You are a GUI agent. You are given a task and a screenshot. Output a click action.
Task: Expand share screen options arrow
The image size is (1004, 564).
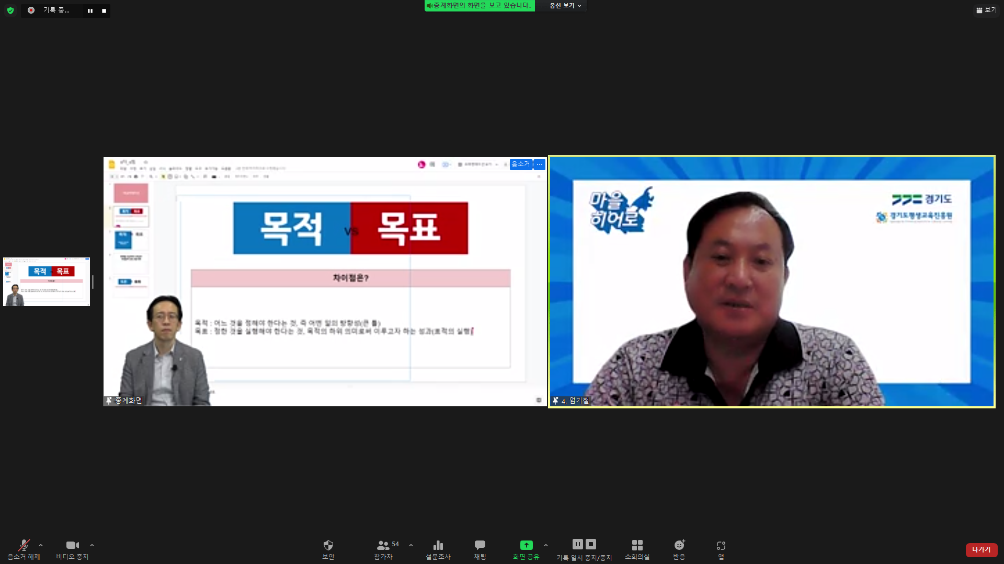point(546,545)
